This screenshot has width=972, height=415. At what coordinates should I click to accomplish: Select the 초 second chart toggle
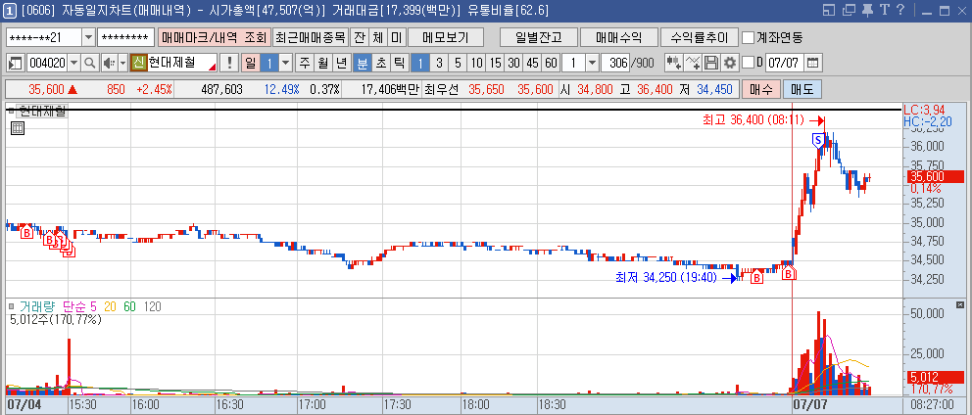tap(381, 63)
